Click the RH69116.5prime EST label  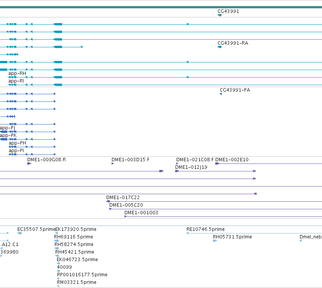point(73,237)
